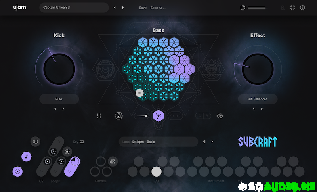
Task: Open the Hifi Enhancer effect selector
Action: (x=258, y=99)
